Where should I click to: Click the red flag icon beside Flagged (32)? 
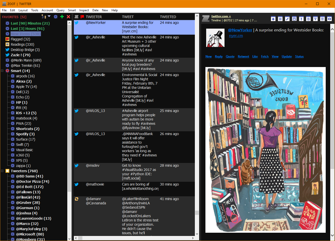point(8,39)
